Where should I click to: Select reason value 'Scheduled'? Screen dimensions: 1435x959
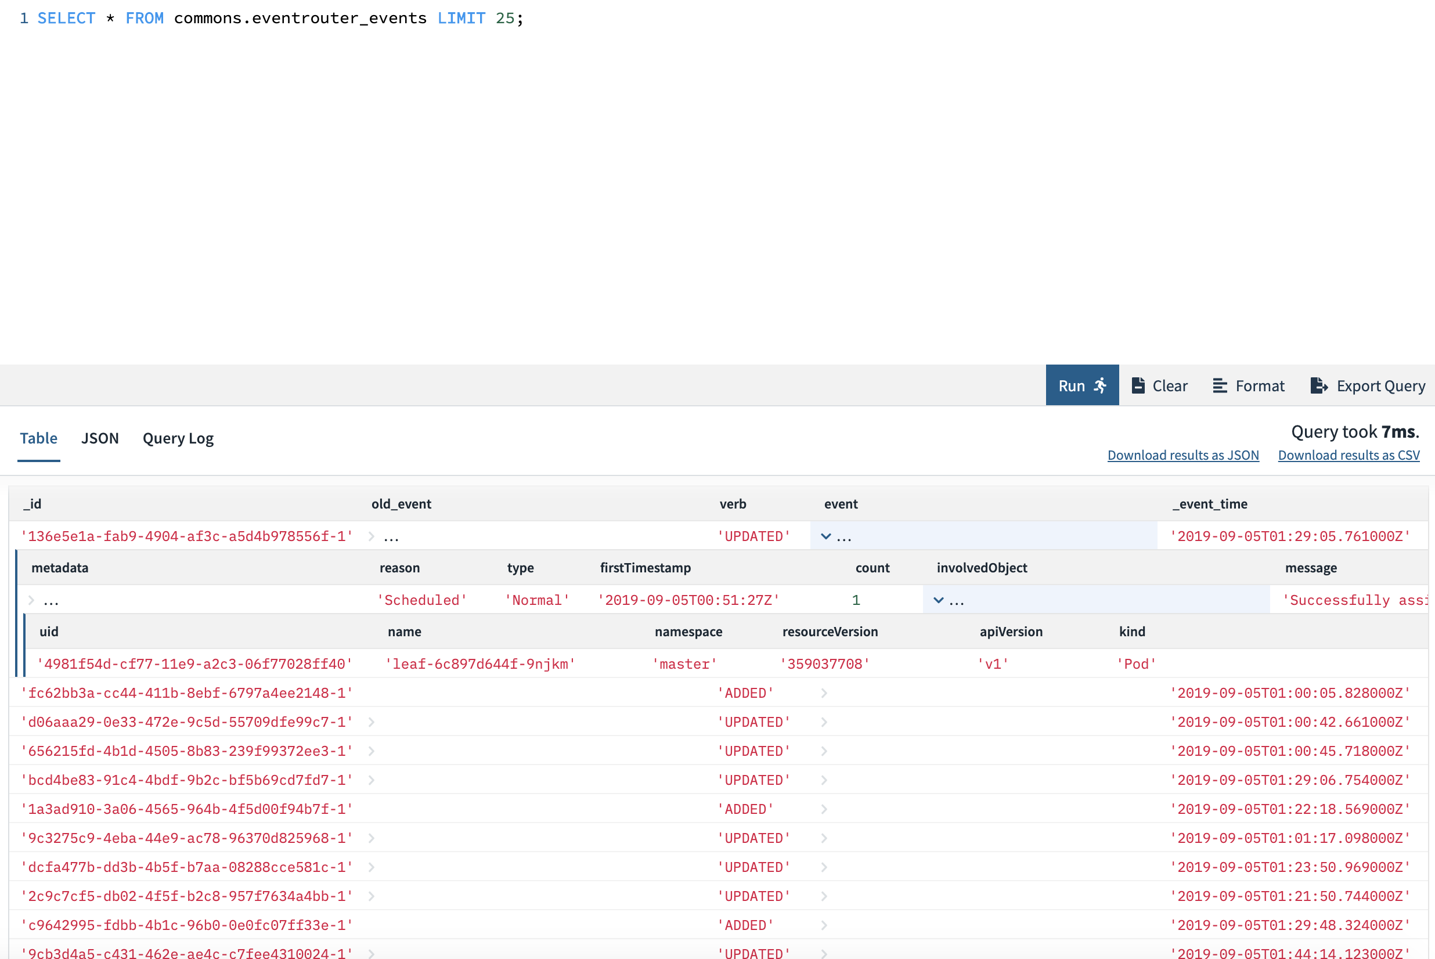(x=422, y=600)
